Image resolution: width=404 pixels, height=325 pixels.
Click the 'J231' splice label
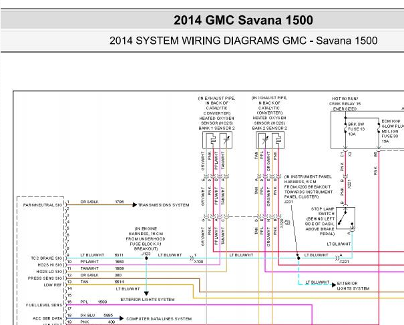[x=288, y=202]
